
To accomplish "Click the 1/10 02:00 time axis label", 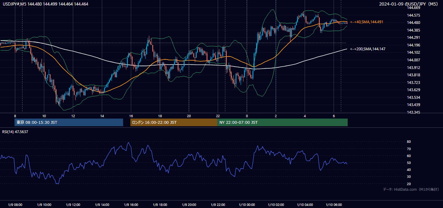I will 276,205.
